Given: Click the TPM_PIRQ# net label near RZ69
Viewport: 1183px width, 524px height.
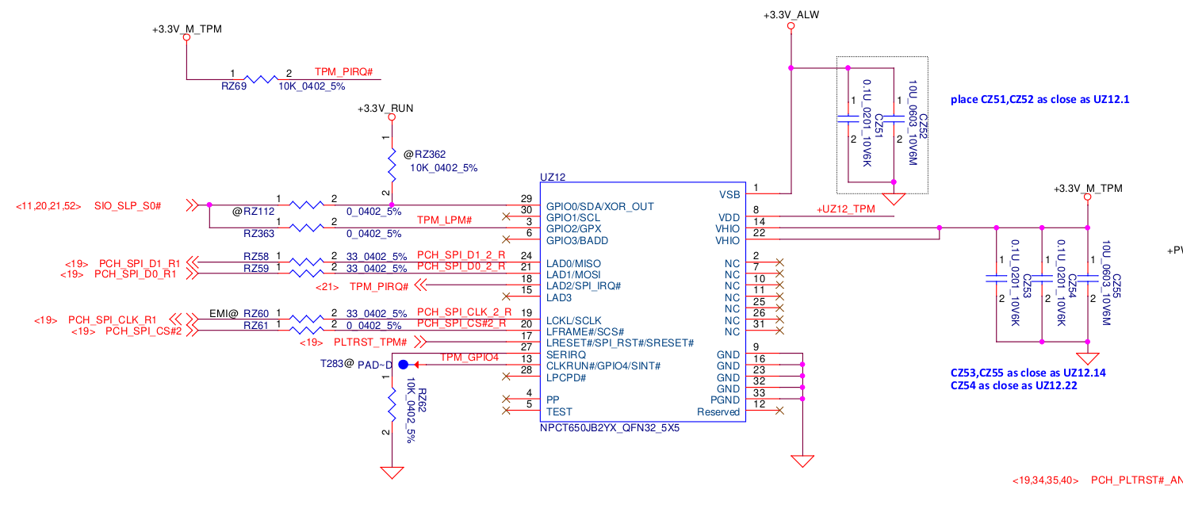Looking at the screenshot, I should point(343,71).
